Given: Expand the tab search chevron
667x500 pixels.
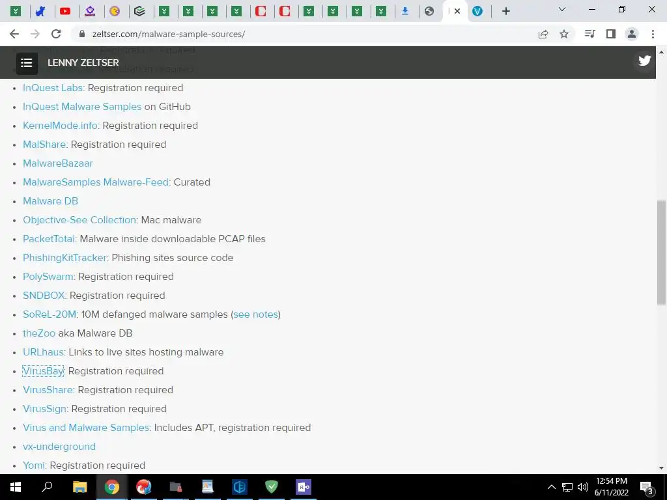Looking at the screenshot, I should pos(562,9).
